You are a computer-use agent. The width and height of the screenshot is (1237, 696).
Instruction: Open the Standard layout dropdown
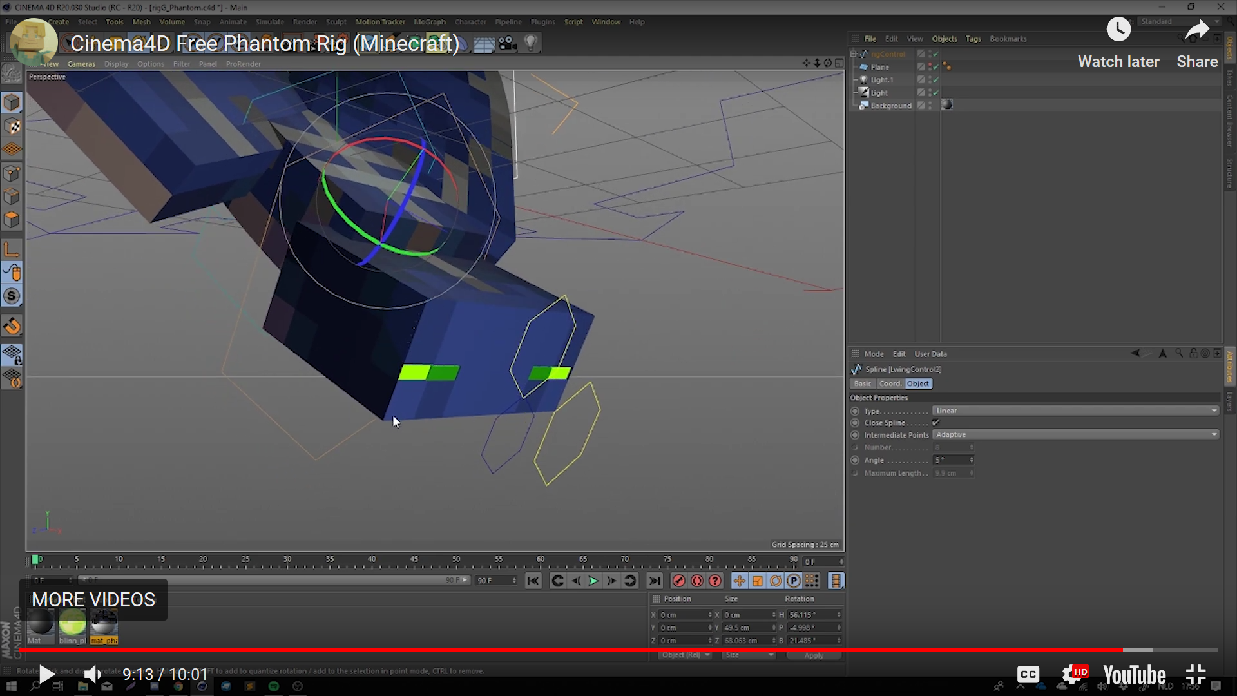pyautogui.click(x=1178, y=21)
